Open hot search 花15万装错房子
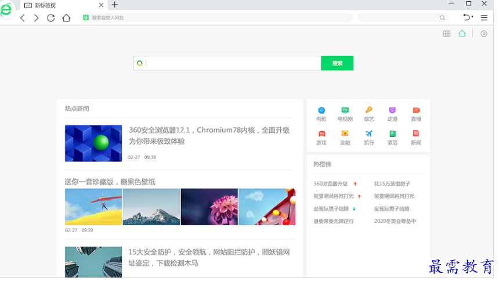This screenshot has height=285, width=499. pos(392,184)
